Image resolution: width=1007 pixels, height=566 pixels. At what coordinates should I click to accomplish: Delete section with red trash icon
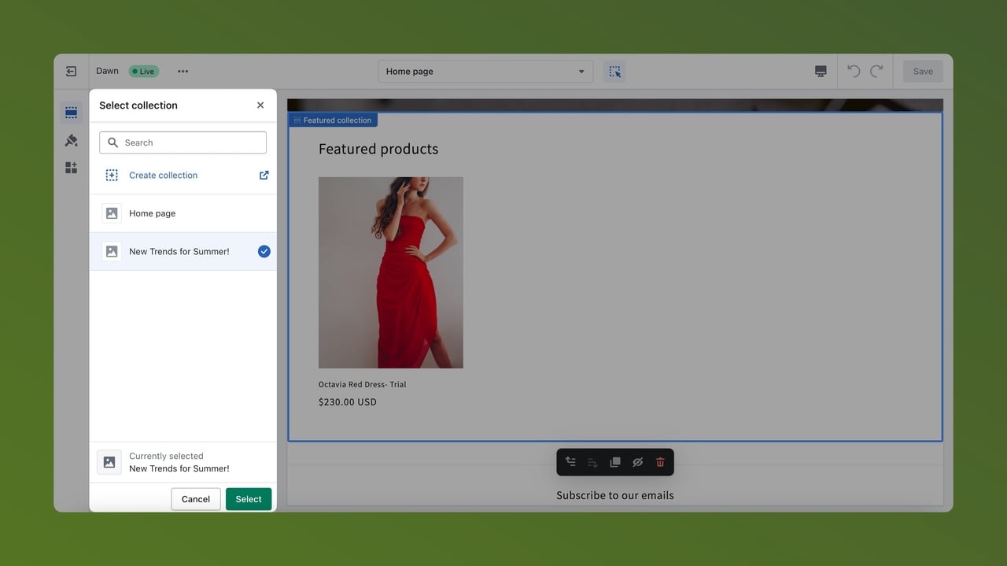click(x=660, y=462)
